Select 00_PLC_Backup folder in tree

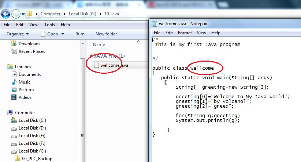[37, 159]
